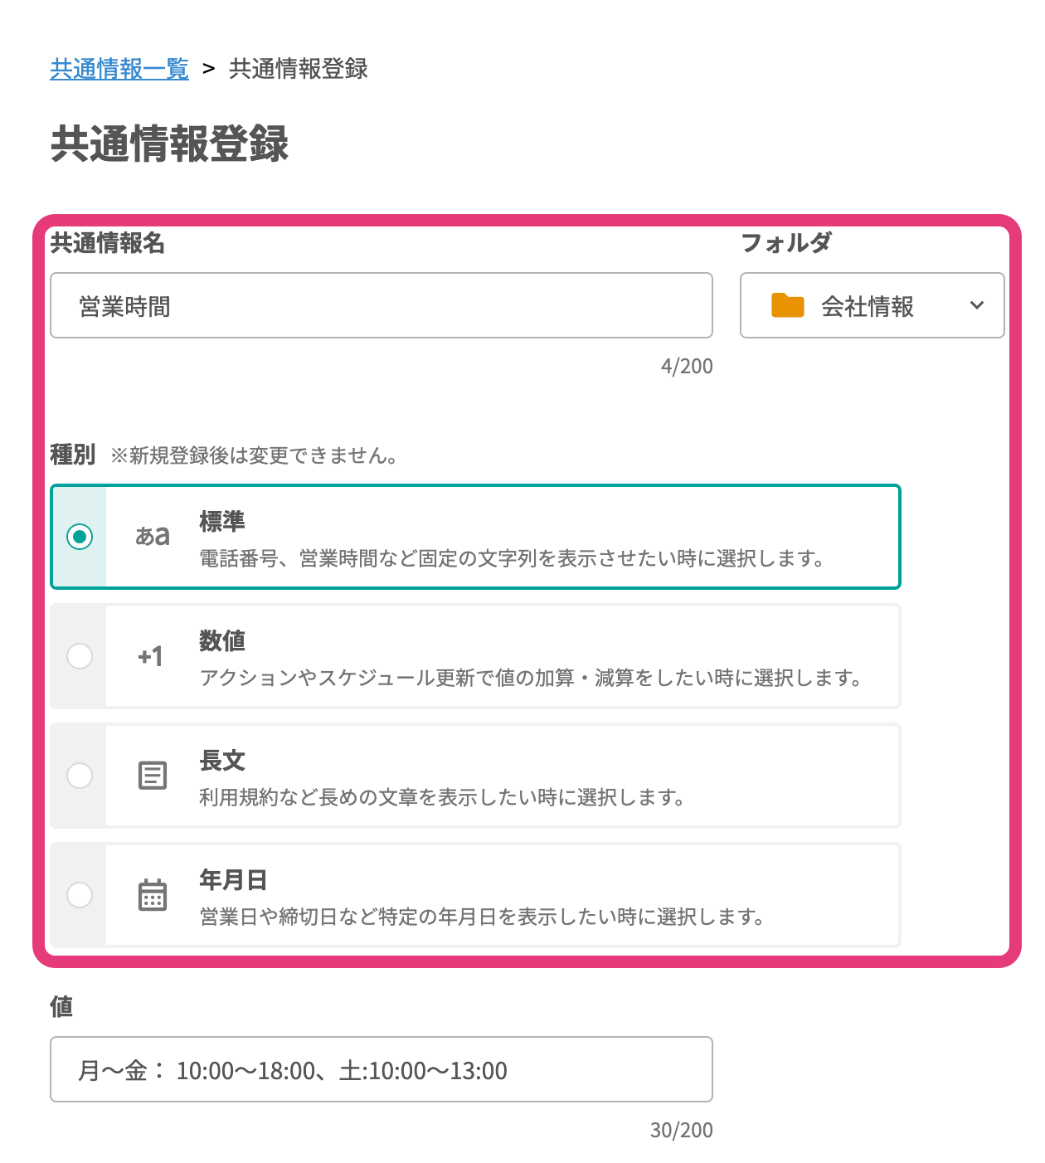Image resolution: width=1045 pixels, height=1163 pixels.
Task: Click the calendar date type icon
Action: pyautogui.click(x=153, y=895)
